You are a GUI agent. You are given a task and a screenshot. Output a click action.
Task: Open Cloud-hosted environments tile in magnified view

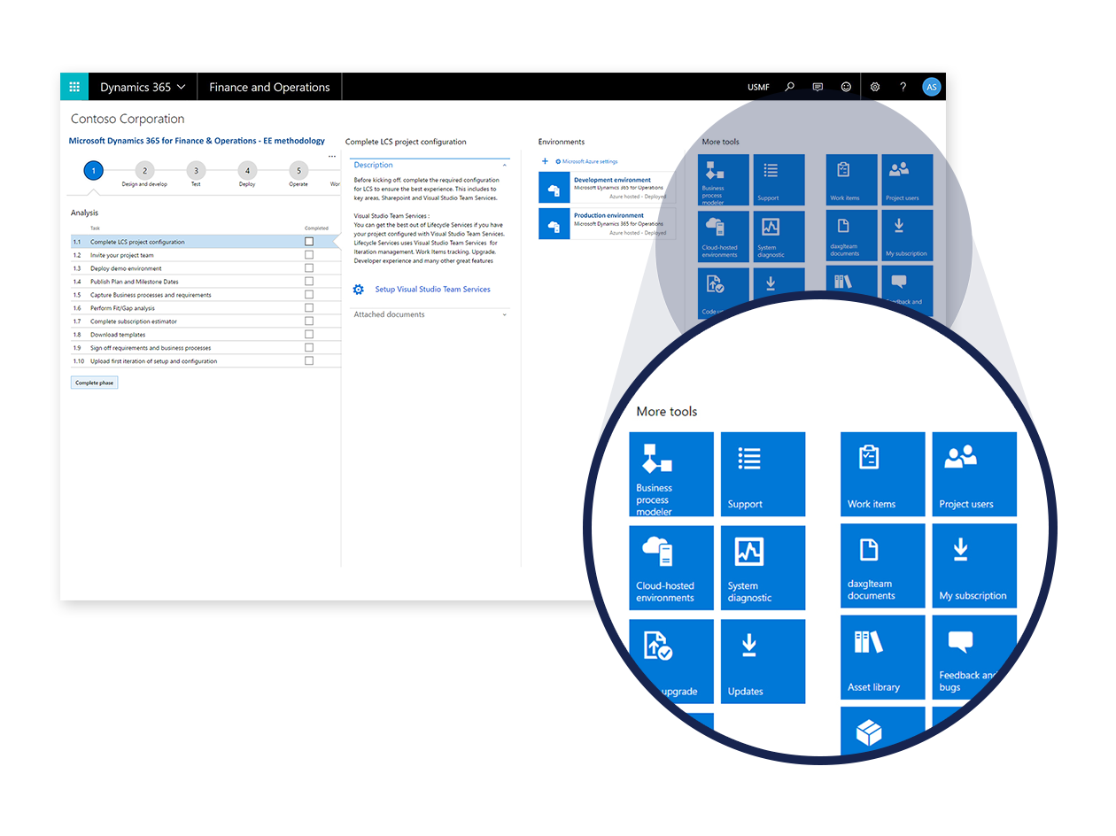[x=671, y=568]
